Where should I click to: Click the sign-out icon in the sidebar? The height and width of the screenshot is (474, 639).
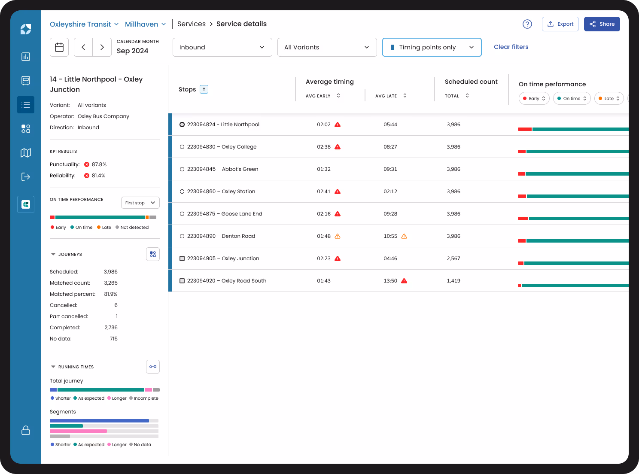point(26,176)
